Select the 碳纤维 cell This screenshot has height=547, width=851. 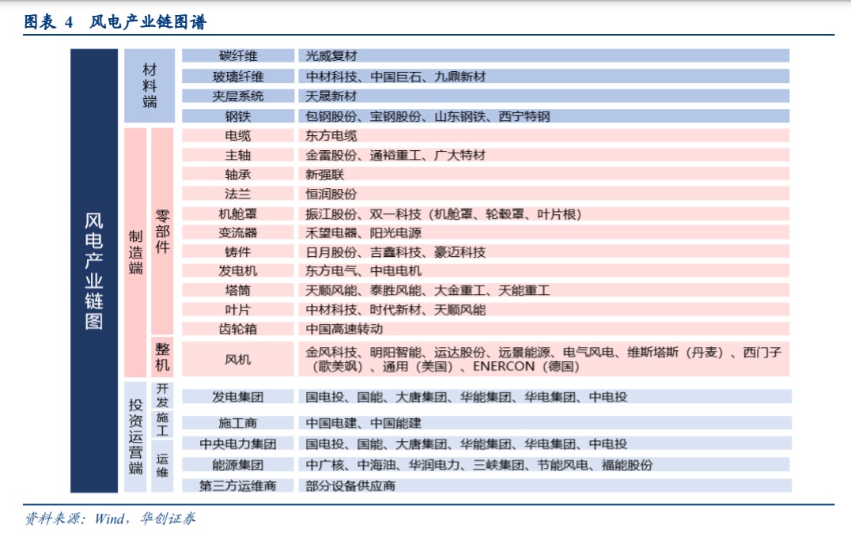[238, 55]
